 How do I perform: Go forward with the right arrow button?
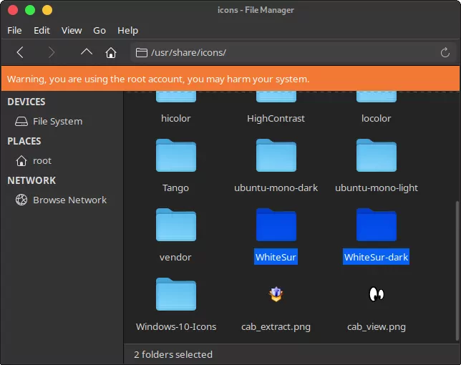(52, 52)
